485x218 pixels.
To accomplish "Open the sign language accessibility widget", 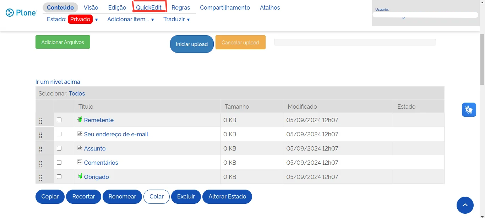I will click(x=469, y=110).
